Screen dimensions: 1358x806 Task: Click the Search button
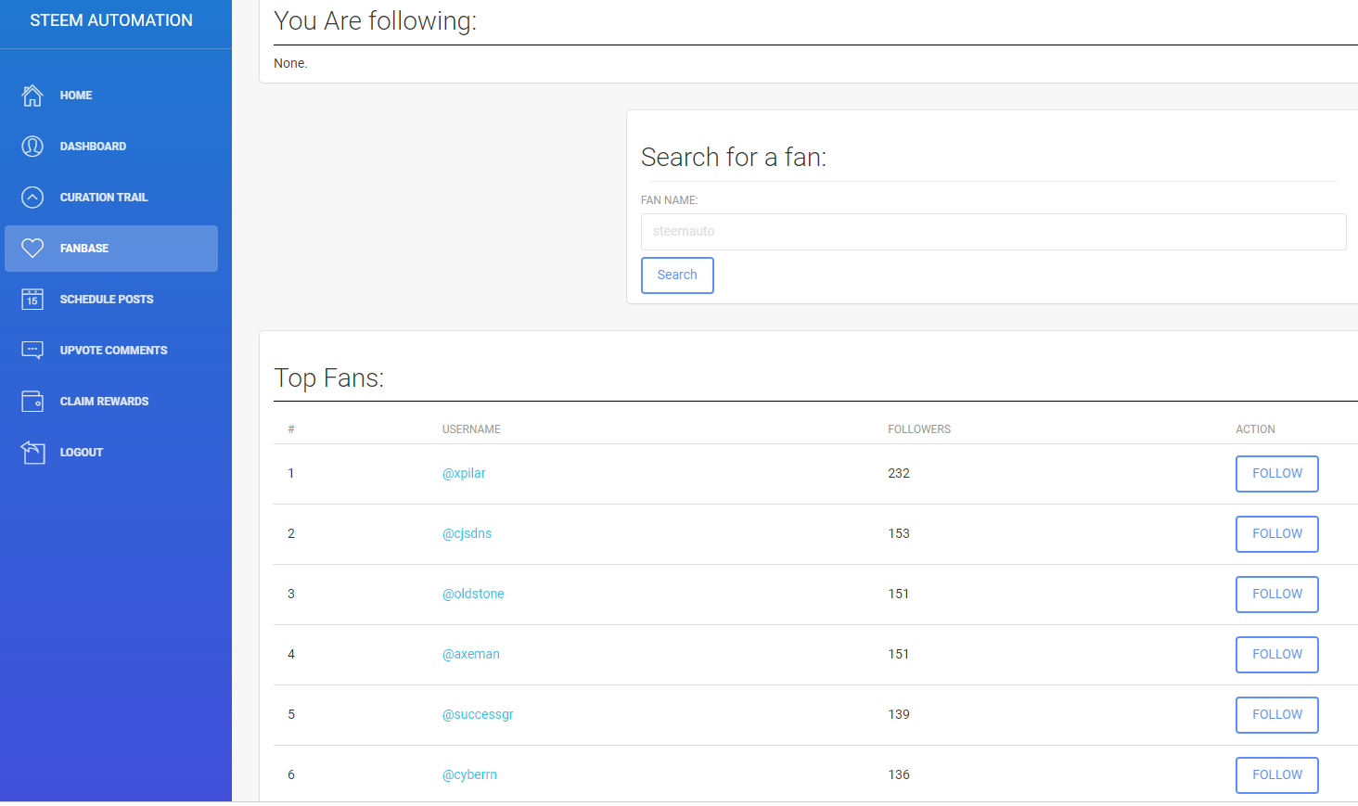pos(677,275)
